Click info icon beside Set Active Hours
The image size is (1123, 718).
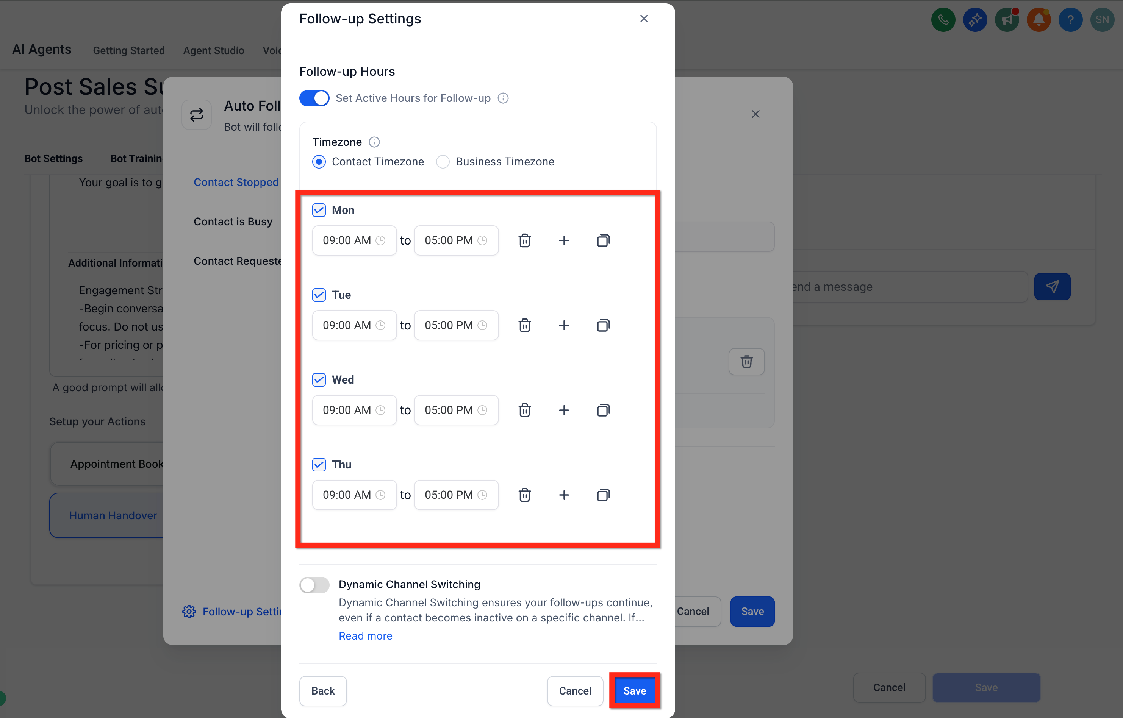click(x=503, y=98)
